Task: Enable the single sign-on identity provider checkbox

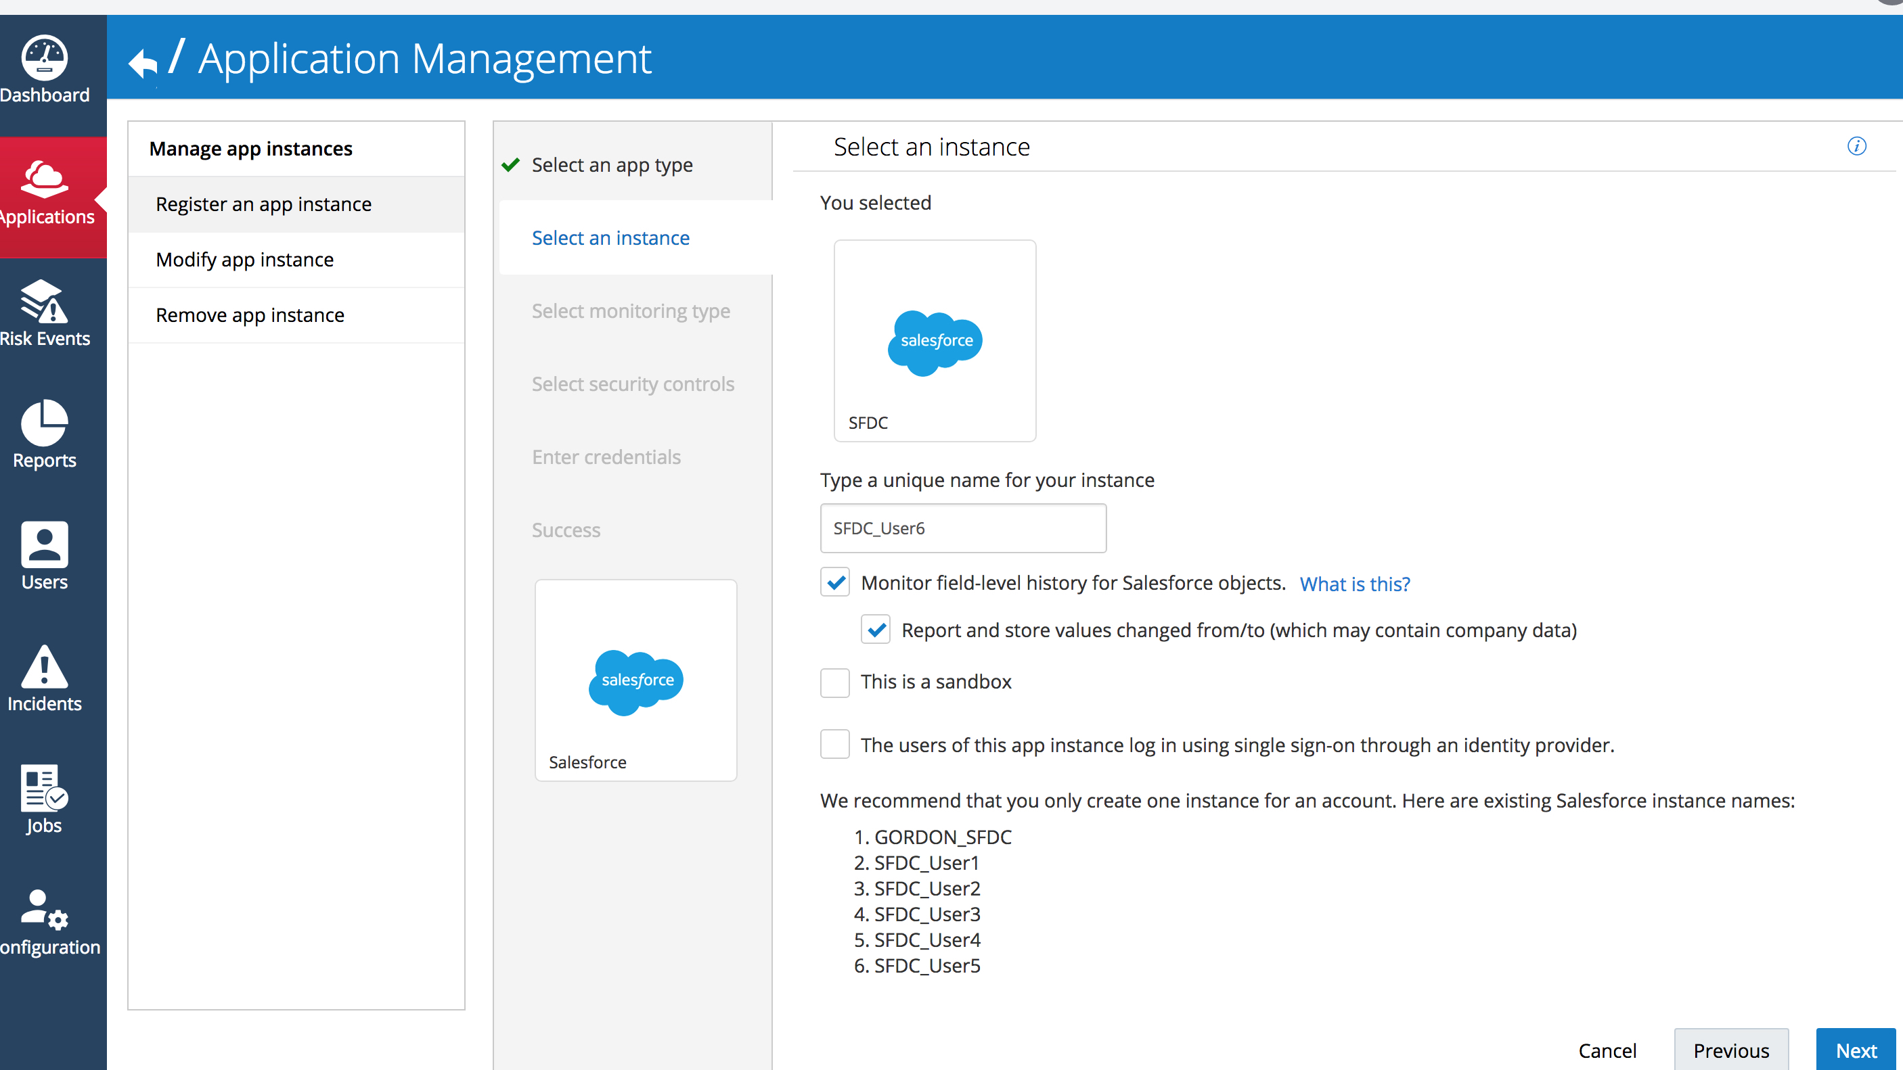Action: (835, 745)
